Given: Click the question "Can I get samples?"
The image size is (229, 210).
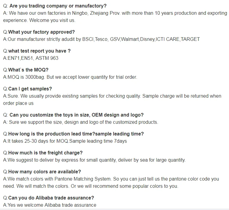Looking at the screenshot, I should pos(30,89).
